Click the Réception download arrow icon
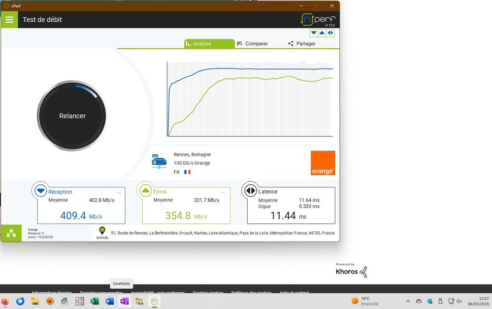The height and width of the screenshot is (309, 492). click(40, 191)
